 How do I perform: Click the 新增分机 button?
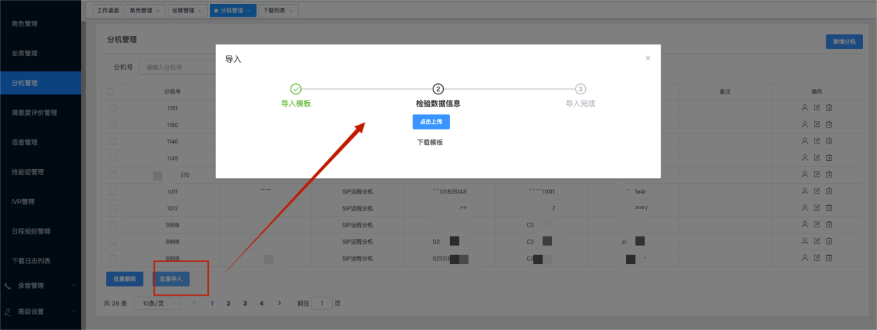(844, 42)
